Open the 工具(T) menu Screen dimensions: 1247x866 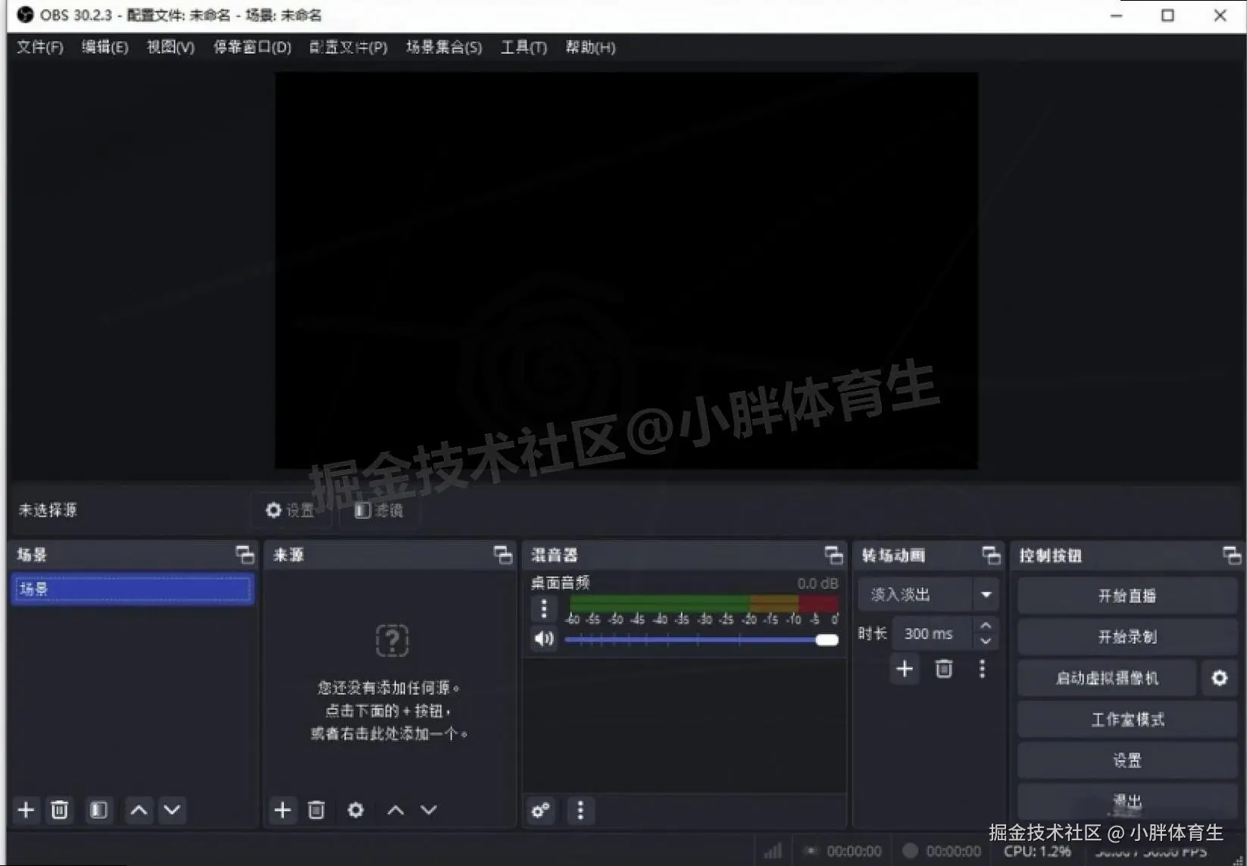coord(523,47)
